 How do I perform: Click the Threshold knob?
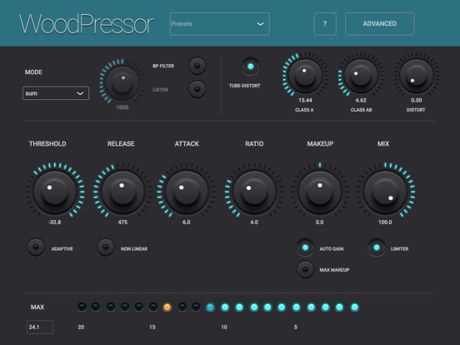tap(55, 192)
